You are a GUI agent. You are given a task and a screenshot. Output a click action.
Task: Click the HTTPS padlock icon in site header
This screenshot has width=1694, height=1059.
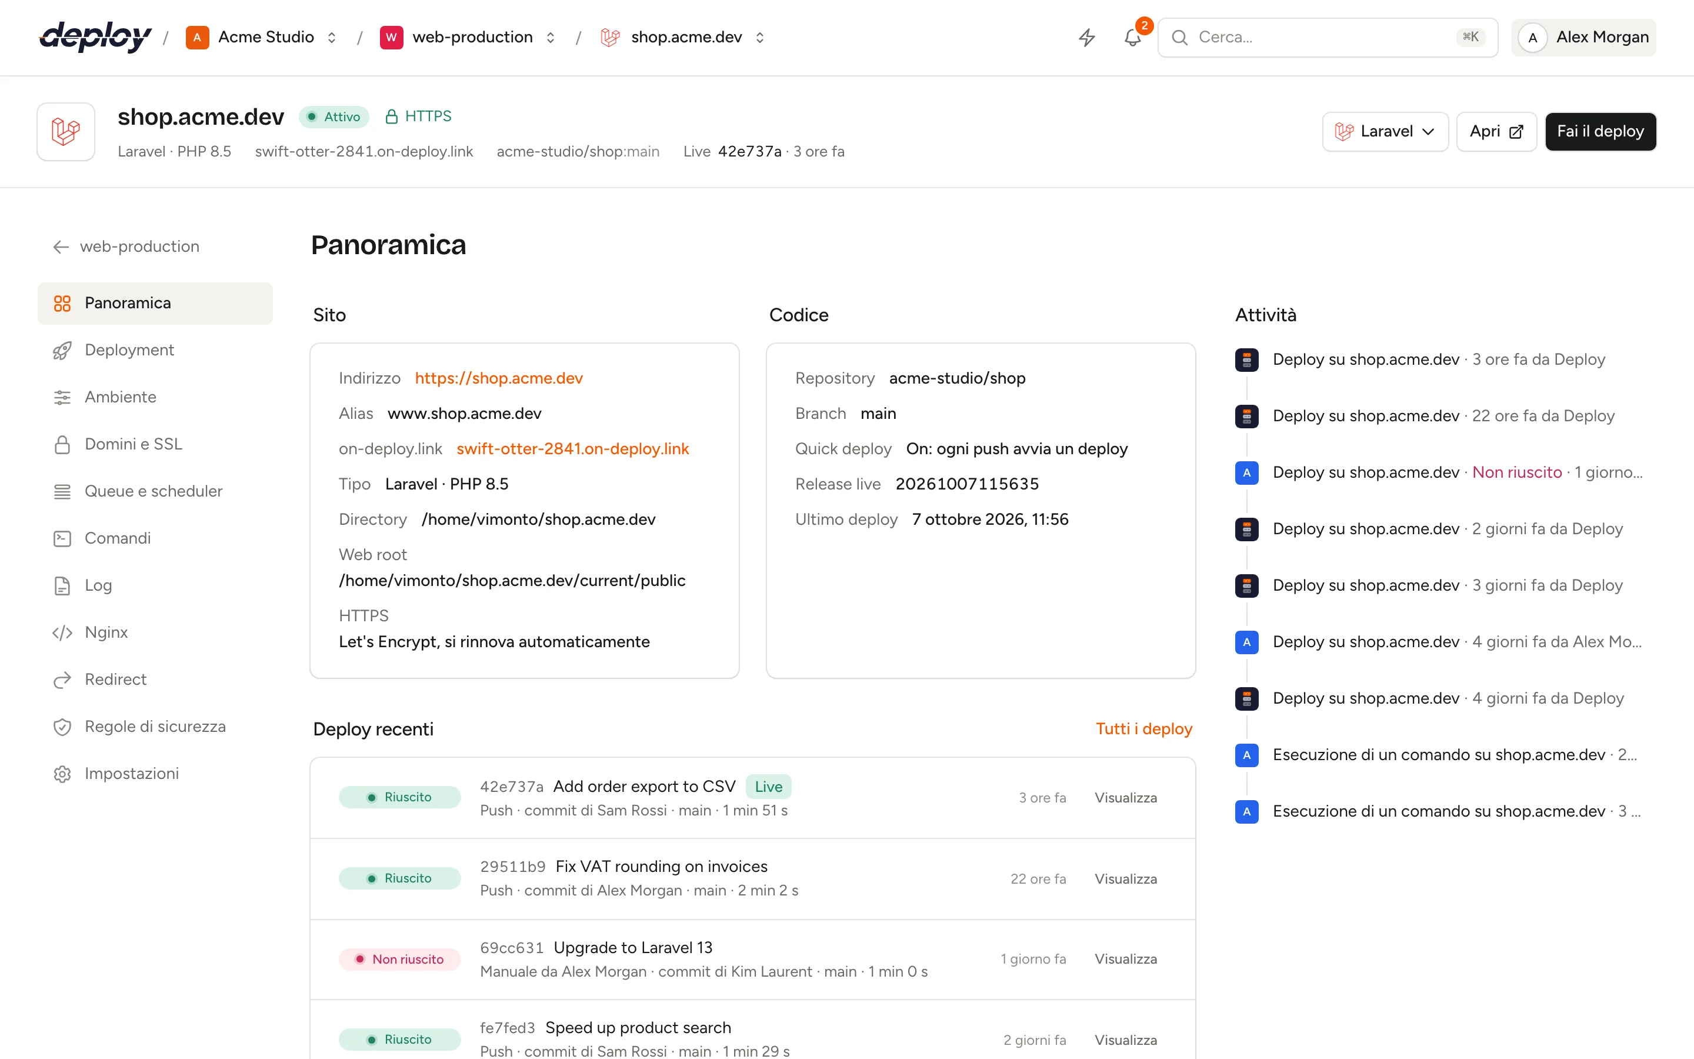(x=391, y=116)
